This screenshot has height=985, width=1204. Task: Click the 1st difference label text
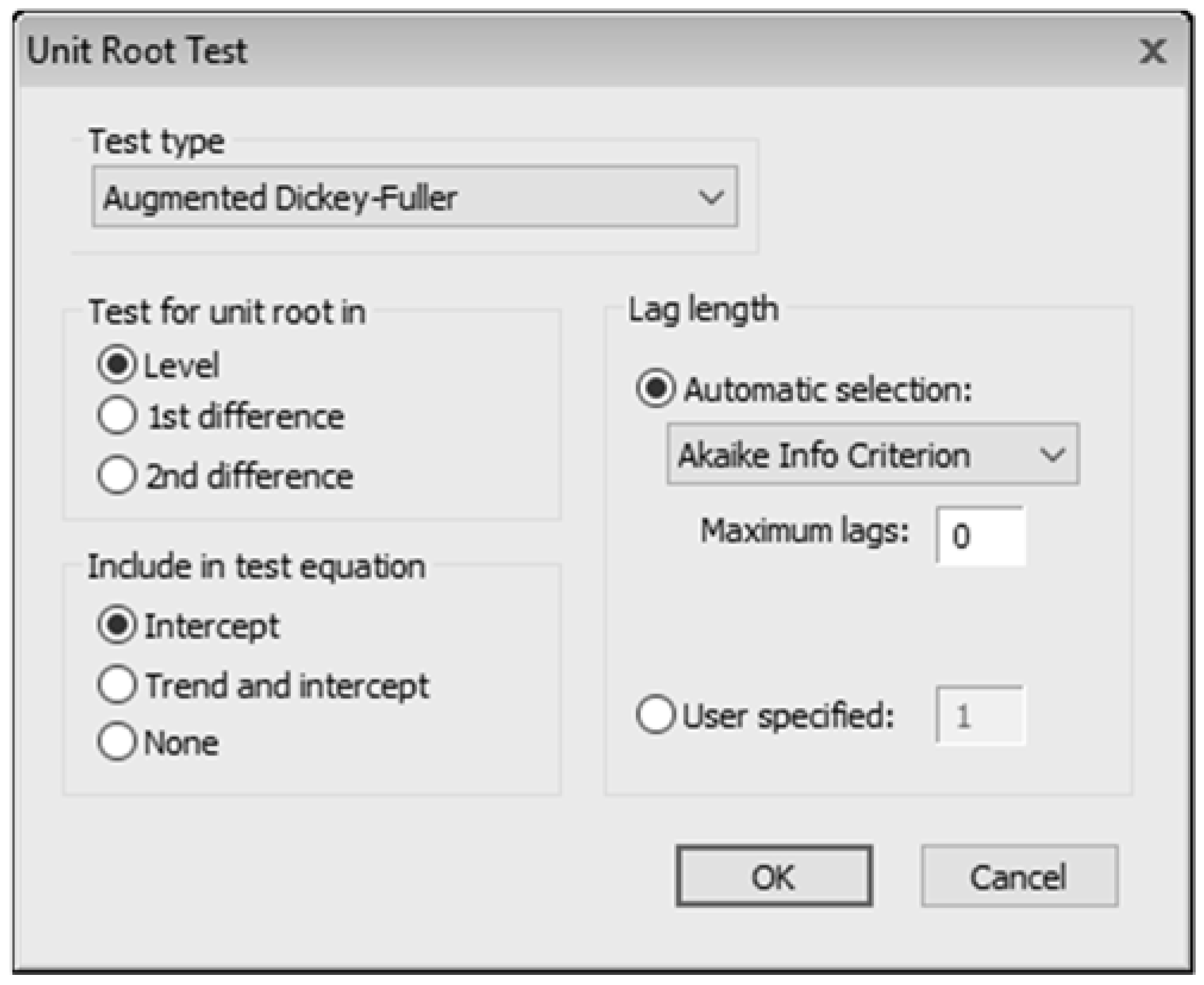[246, 416]
